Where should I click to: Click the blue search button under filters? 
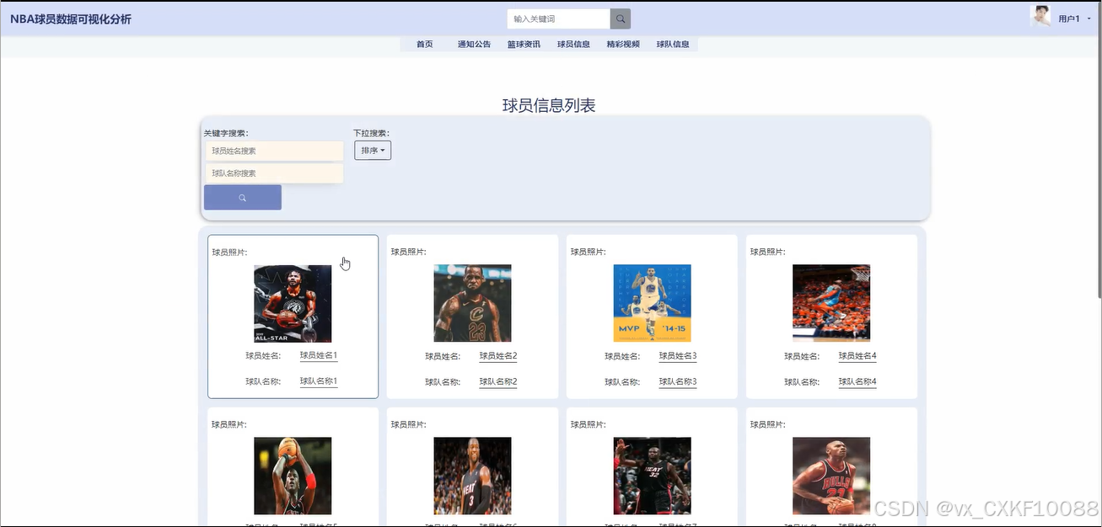point(243,198)
